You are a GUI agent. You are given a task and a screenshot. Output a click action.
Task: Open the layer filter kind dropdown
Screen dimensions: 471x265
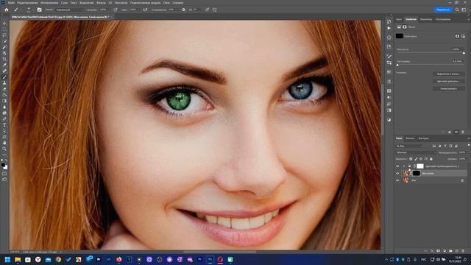click(409, 146)
